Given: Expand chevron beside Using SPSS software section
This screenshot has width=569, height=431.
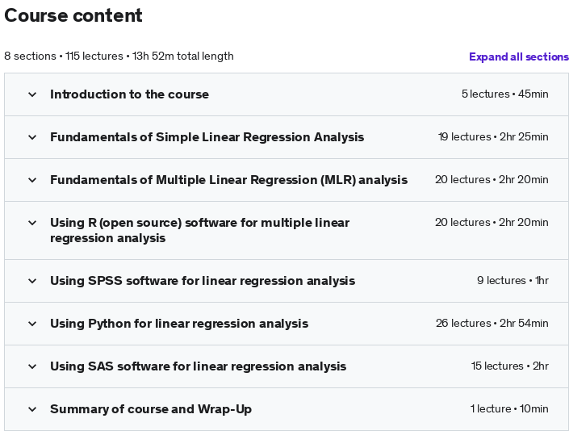Looking at the screenshot, I should (32, 281).
